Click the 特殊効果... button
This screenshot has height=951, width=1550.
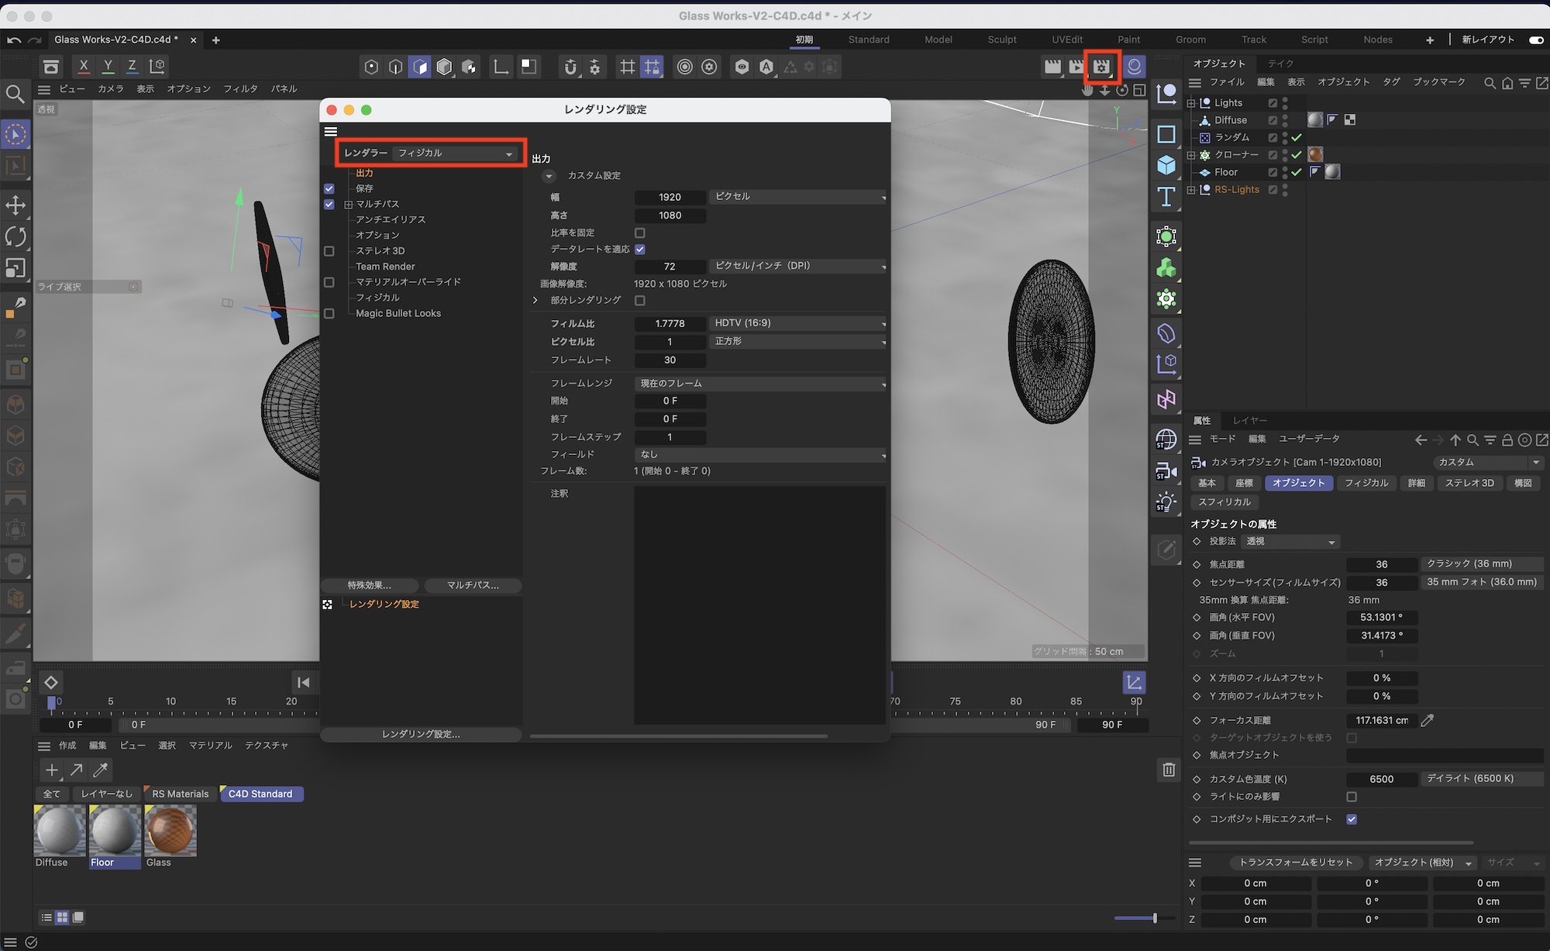(370, 585)
